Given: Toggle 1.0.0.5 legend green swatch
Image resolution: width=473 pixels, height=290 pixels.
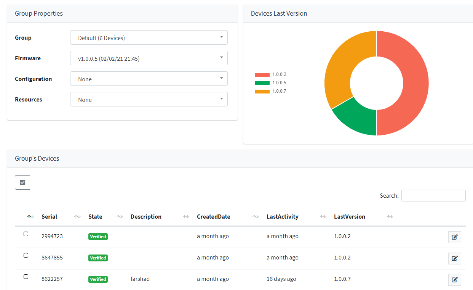Looking at the screenshot, I should click(262, 83).
